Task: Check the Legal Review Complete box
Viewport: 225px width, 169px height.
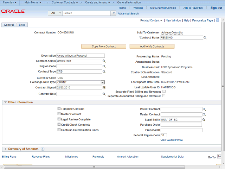Action: coord(59,119)
